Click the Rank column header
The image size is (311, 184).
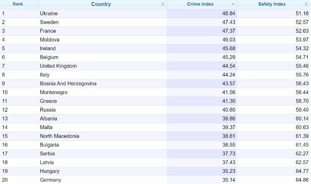(18, 4)
